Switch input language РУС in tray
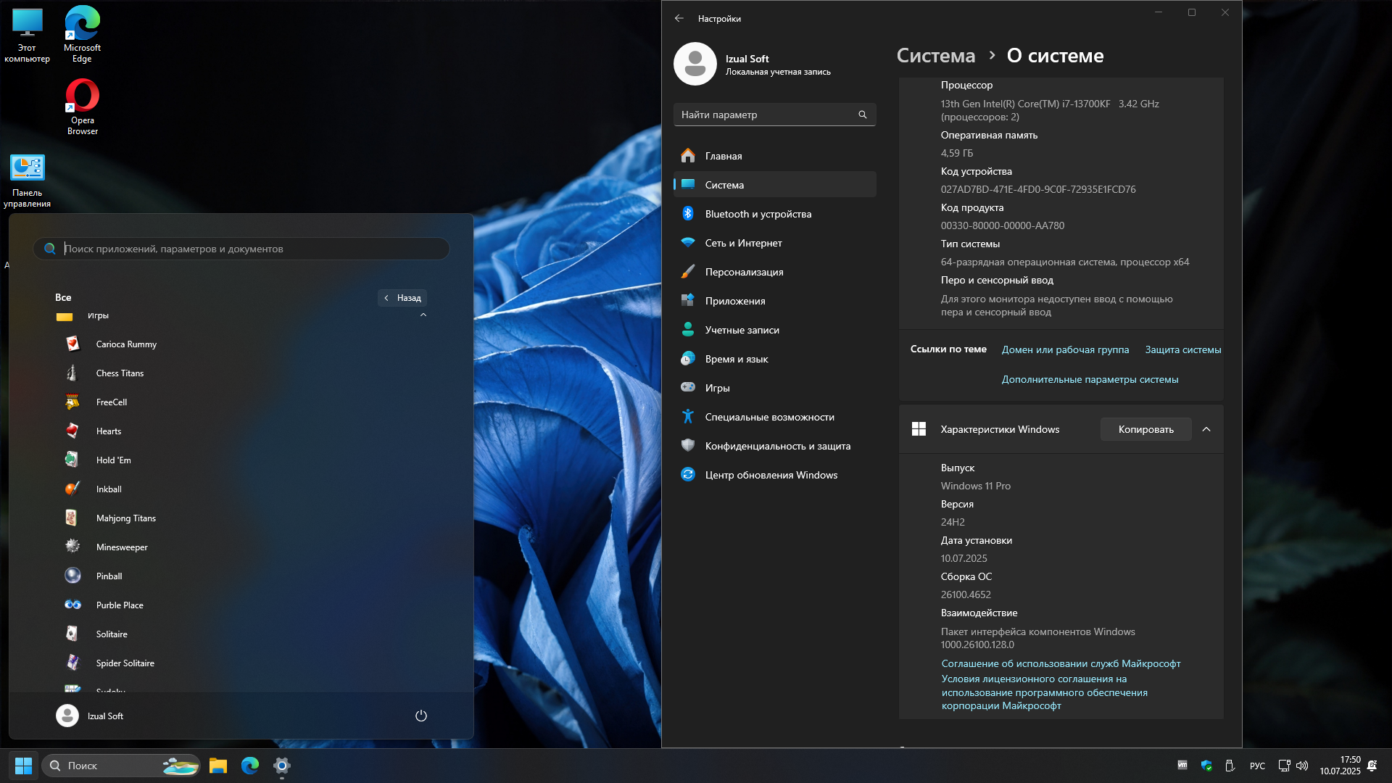1392x783 pixels. 1257,766
